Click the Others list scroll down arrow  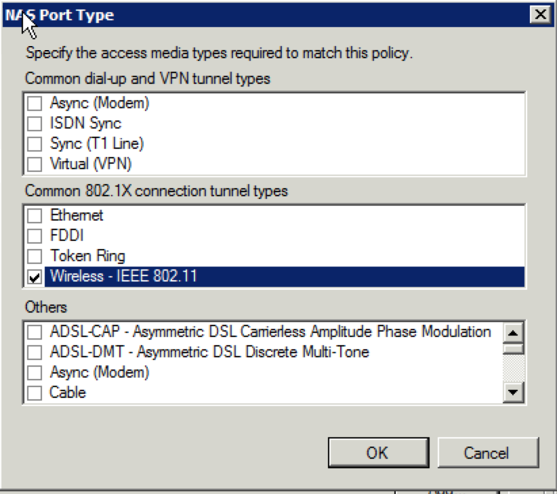513,392
